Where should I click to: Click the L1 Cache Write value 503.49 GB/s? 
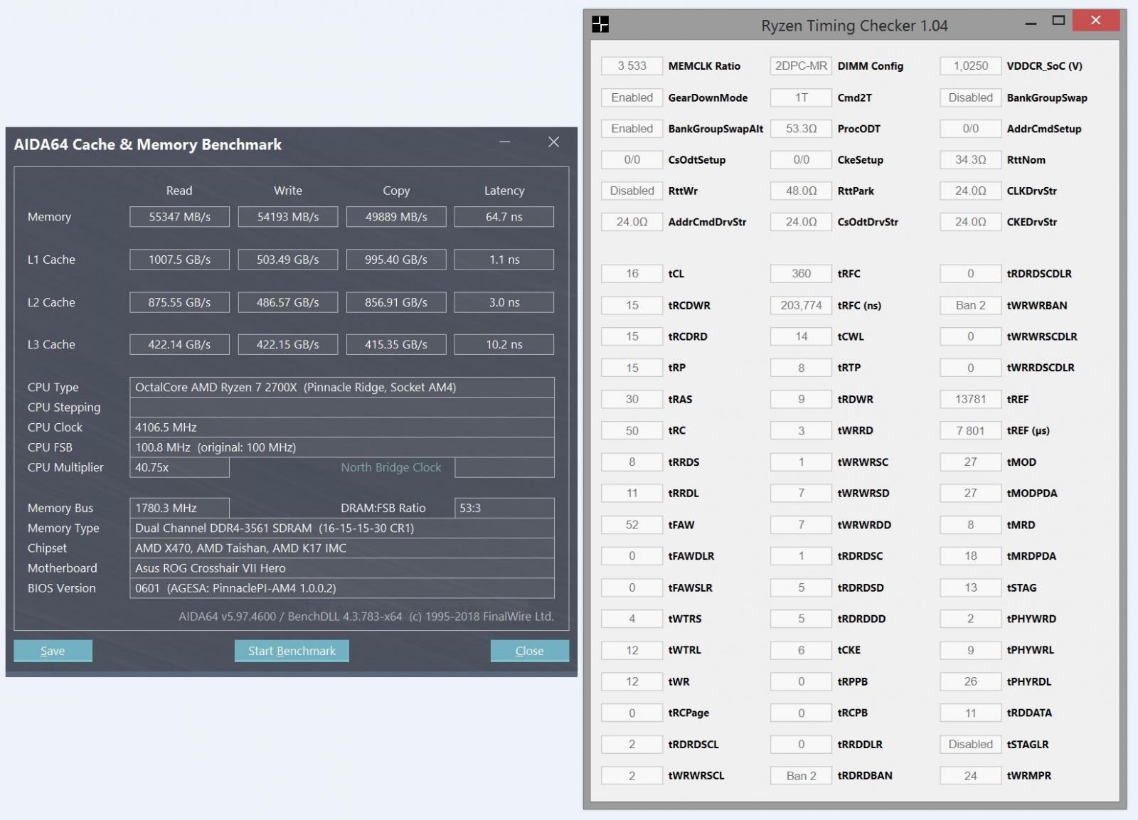tap(287, 260)
